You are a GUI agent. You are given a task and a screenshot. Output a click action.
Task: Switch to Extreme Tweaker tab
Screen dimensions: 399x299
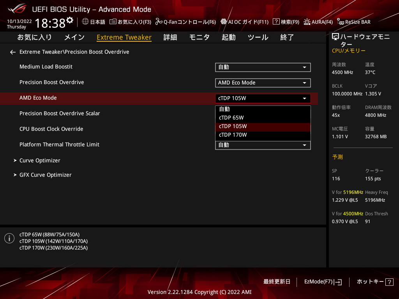(124, 37)
